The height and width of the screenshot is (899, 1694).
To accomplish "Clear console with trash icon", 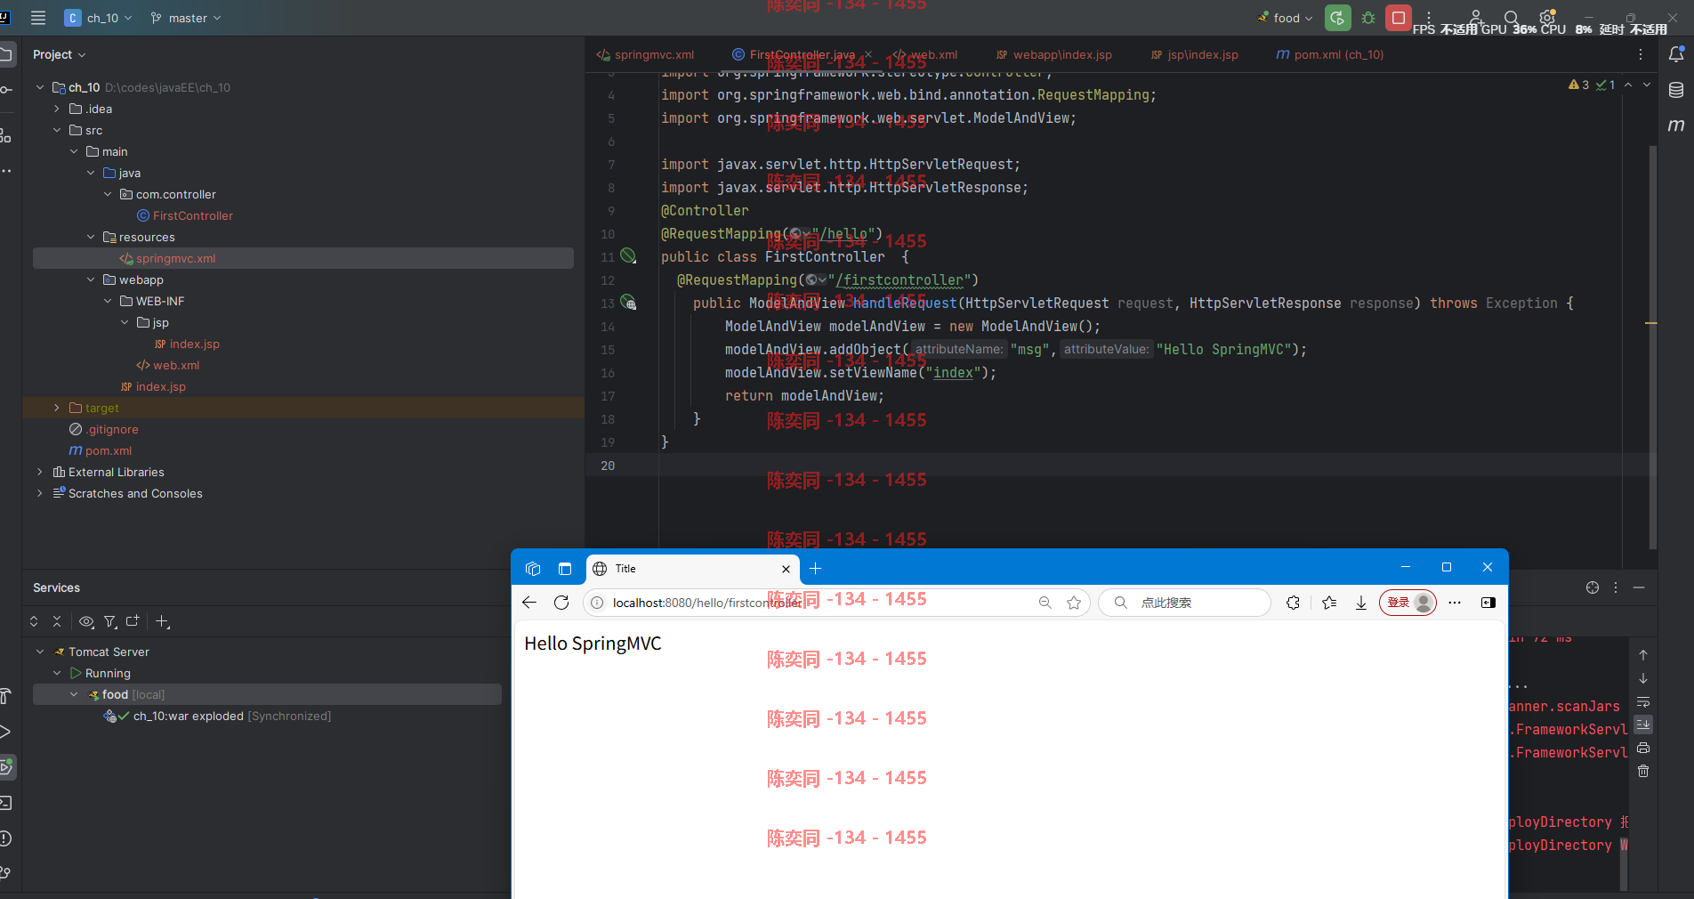I will [x=1643, y=771].
